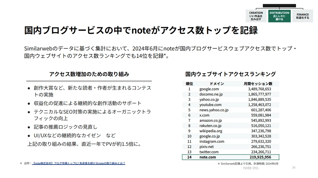This screenshot has width=318, height=178.
Task: Select the CREATION tab box
Action: click(256, 16)
